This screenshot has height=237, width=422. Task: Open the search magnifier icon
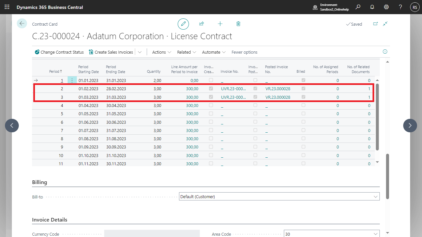(x=358, y=7)
